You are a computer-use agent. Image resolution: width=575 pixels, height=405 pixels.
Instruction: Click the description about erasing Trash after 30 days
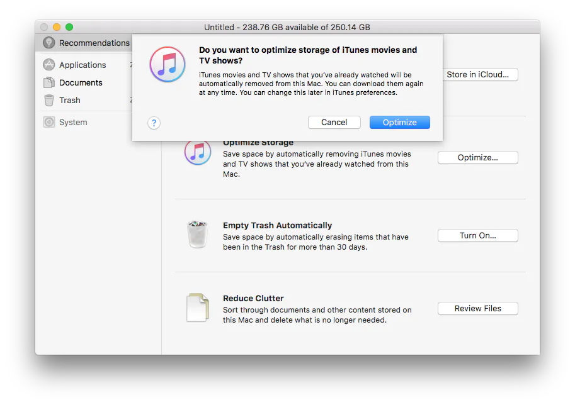click(x=316, y=241)
